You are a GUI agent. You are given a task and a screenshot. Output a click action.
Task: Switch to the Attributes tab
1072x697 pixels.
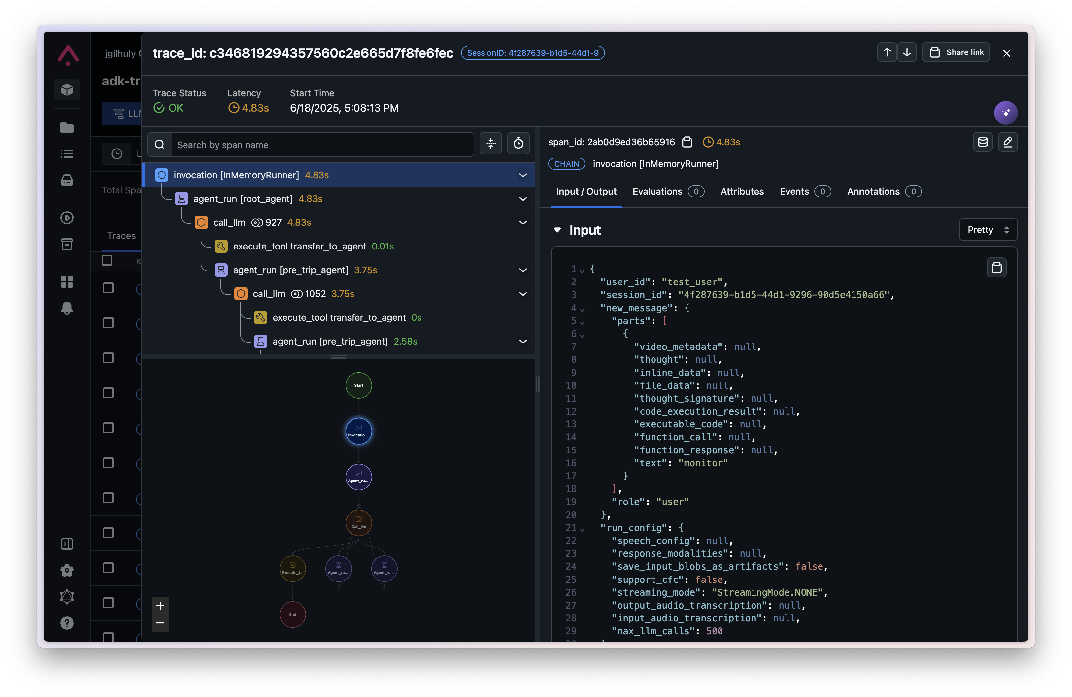pos(742,192)
